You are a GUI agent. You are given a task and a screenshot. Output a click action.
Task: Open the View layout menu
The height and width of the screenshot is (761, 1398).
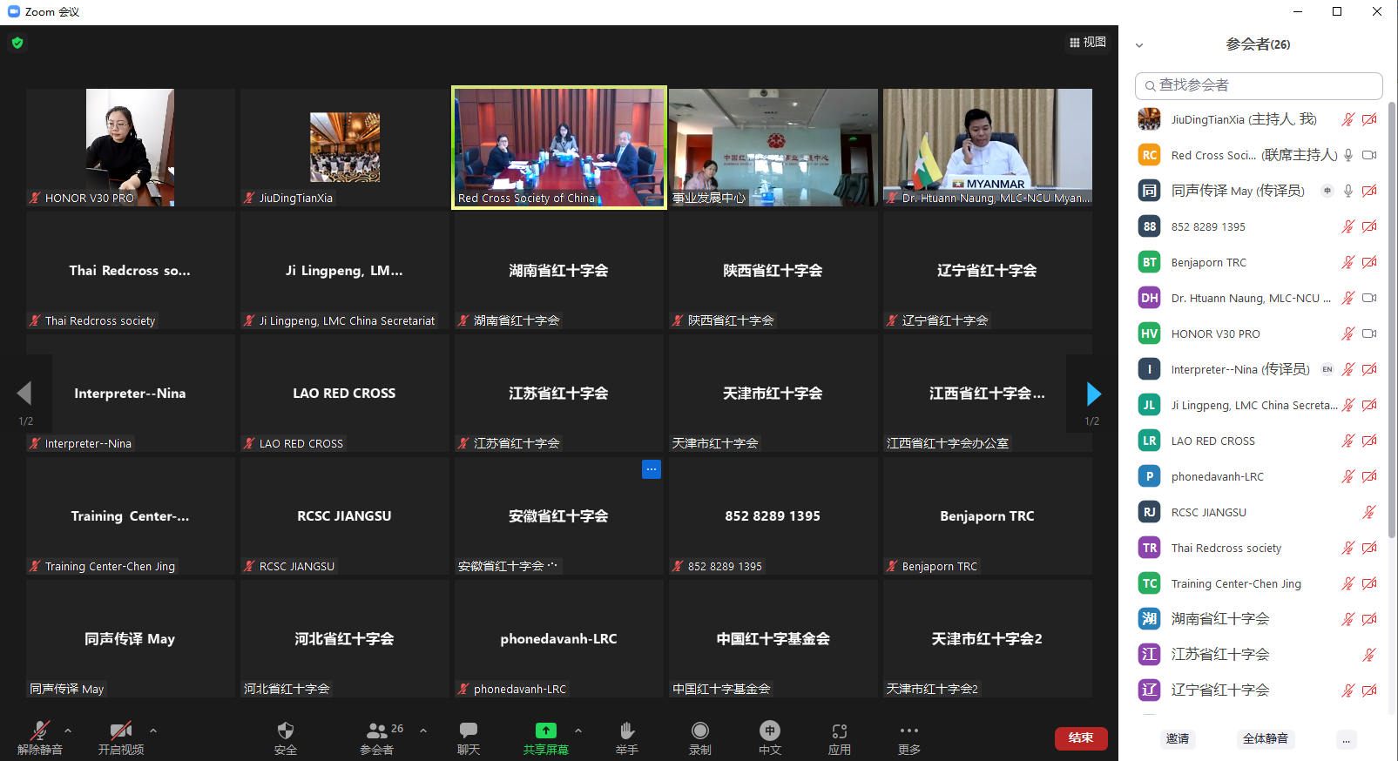[1088, 42]
